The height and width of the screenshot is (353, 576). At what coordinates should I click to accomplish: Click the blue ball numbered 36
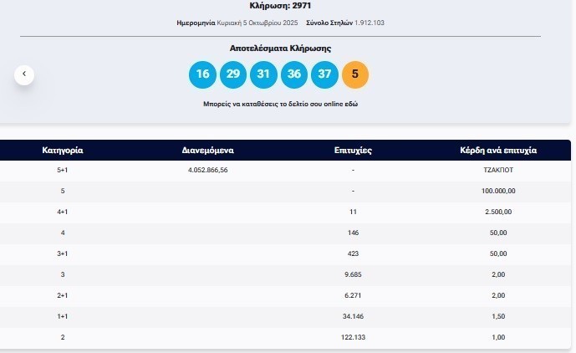[x=294, y=74]
